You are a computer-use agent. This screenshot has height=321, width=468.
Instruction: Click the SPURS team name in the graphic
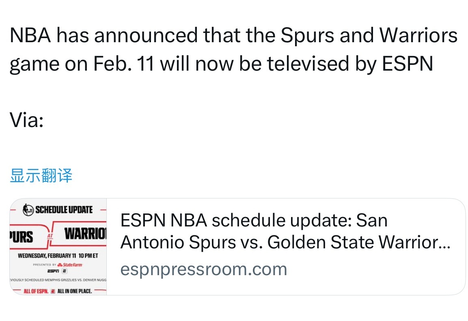(x=21, y=235)
